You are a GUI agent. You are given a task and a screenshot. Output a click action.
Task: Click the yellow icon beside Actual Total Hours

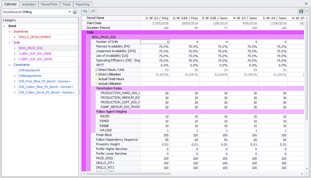coord(97,79)
